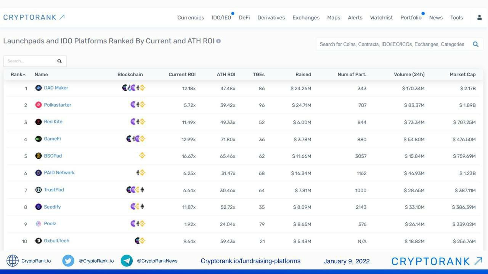Screen dimensions: 488x274
Task: Open the IDO/IEO menu
Action: (x=222, y=18)
